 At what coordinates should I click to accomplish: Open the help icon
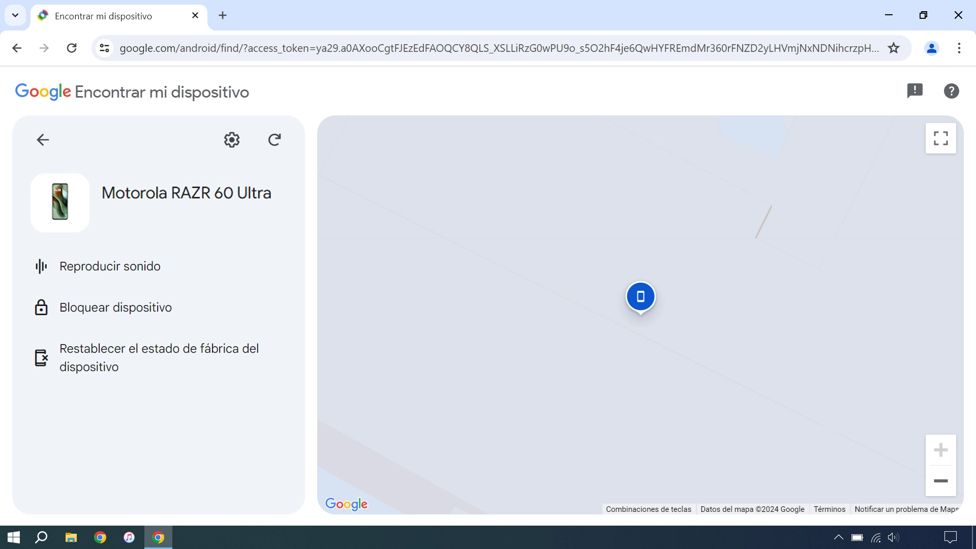click(x=951, y=91)
